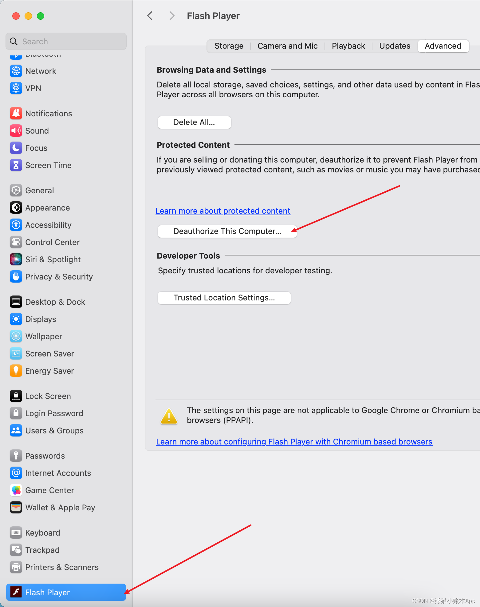Click 'Specify trusted locations for developer testing.' text

(x=245, y=271)
